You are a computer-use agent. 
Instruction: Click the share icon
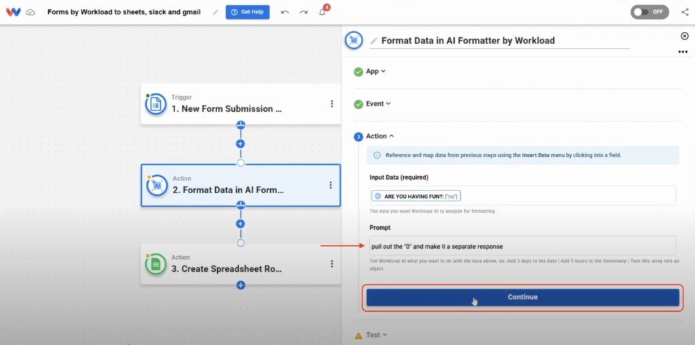click(685, 12)
